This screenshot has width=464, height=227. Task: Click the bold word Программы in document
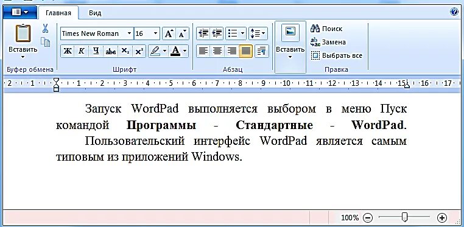coord(161,125)
